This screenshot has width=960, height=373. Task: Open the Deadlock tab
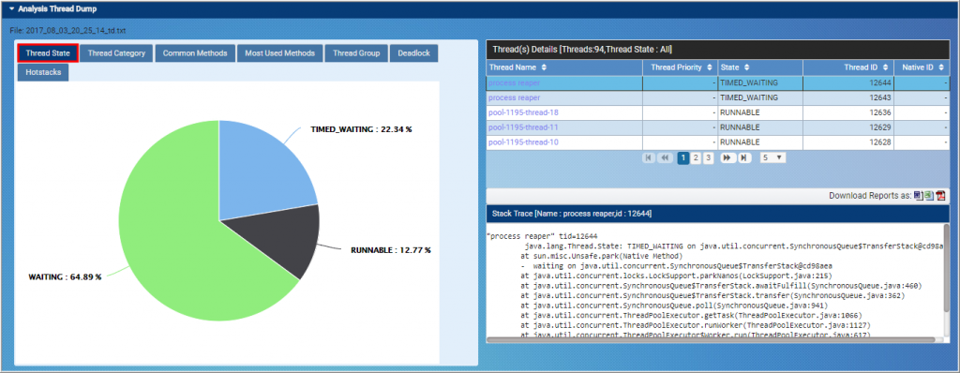point(413,53)
